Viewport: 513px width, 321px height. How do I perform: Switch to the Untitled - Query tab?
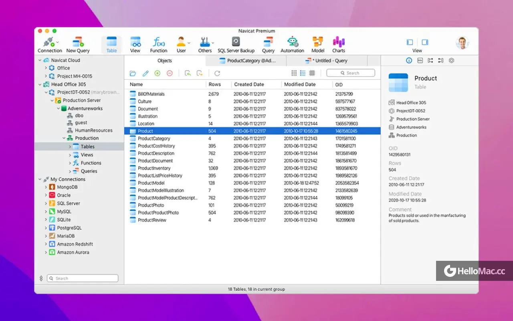pos(327,61)
